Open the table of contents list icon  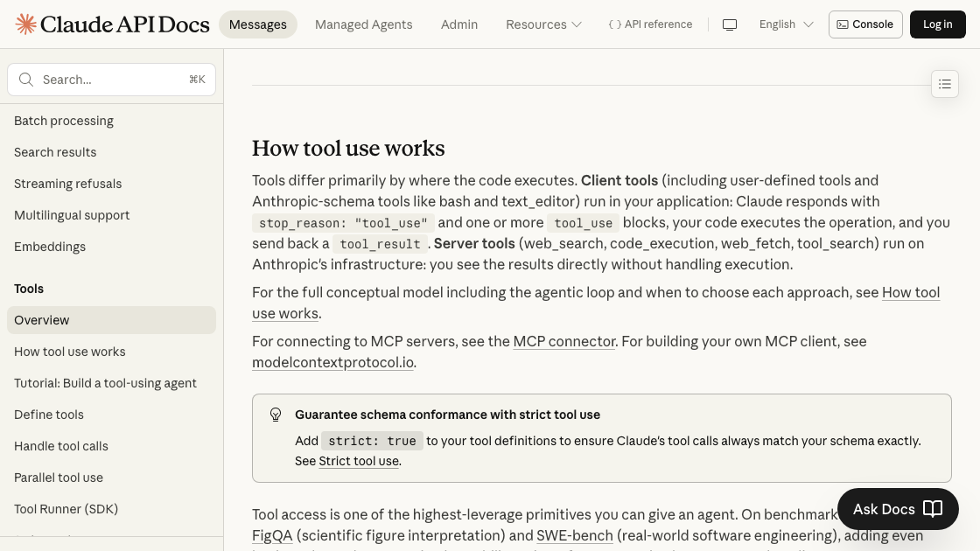pyautogui.click(x=944, y=84)
